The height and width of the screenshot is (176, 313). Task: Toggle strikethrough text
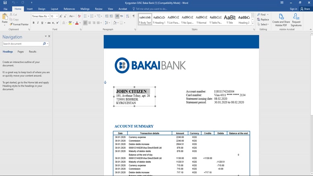49,23
